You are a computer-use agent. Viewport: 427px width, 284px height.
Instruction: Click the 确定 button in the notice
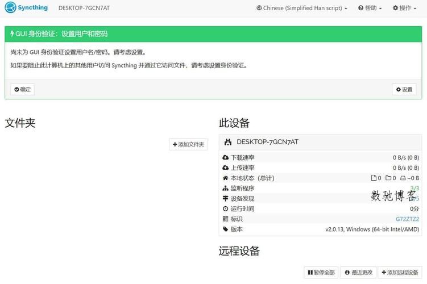[23, 89]
